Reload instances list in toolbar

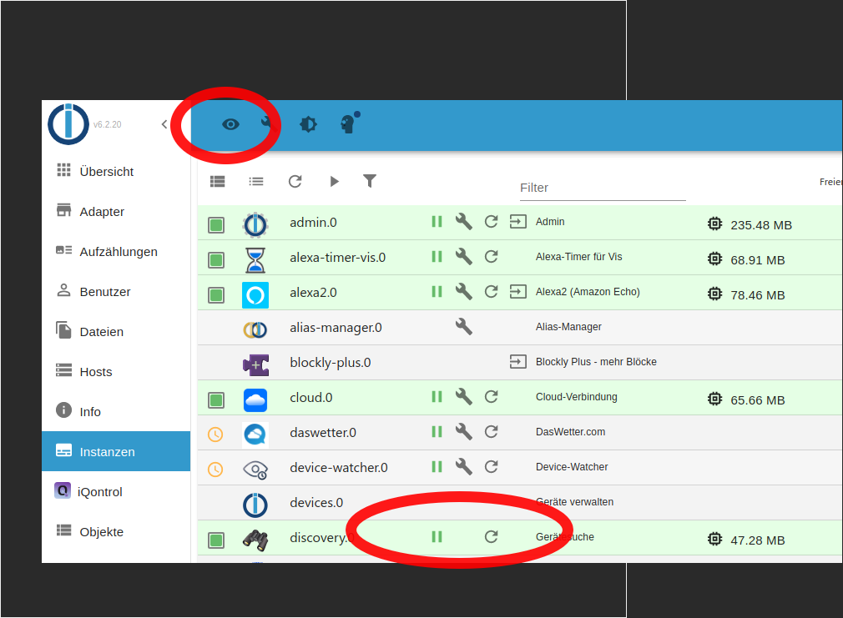click(x=295, y=182)
